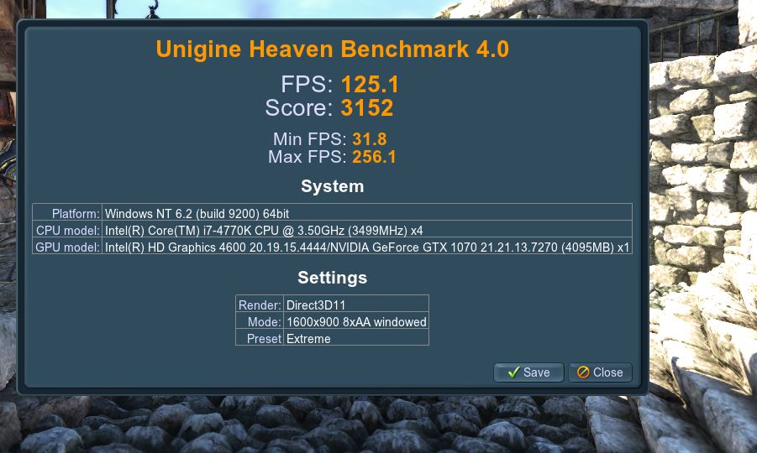Click the System section heading
Image resolution: width=757 pixels, height=453 pixels.
(x=332, y=186)
